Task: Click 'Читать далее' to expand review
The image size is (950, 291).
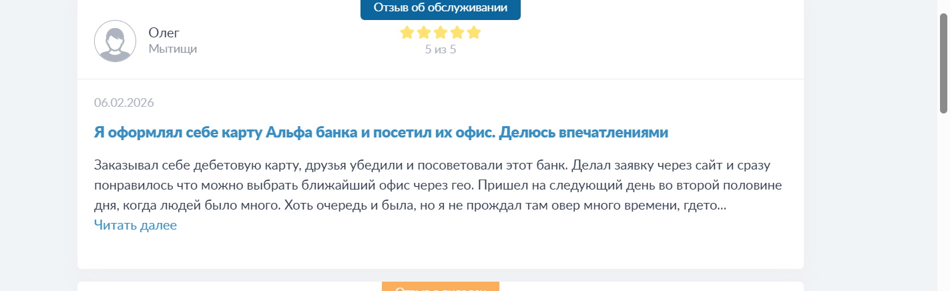Action: [136, 226]
